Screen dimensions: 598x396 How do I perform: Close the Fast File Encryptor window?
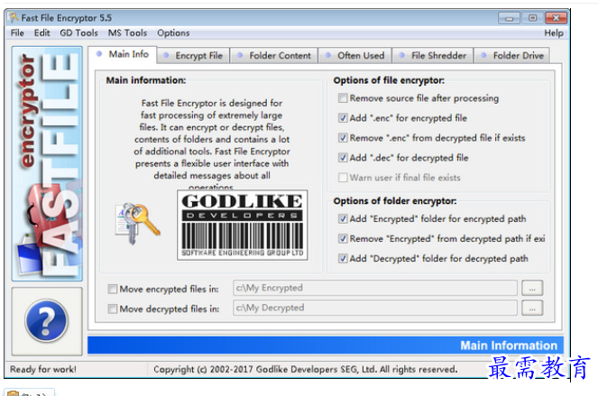coord(556,18)
